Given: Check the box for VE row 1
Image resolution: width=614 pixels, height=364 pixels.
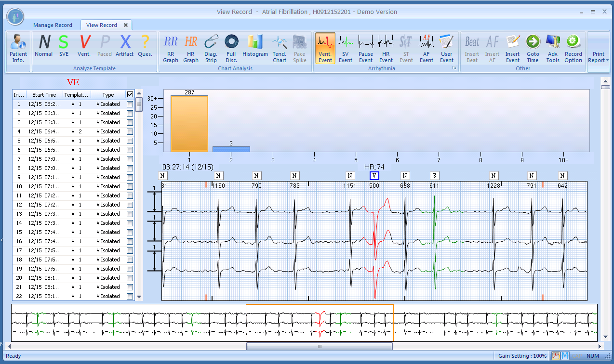Looking at the screenshot, I should pyautogui.click(x=130, y=104).
